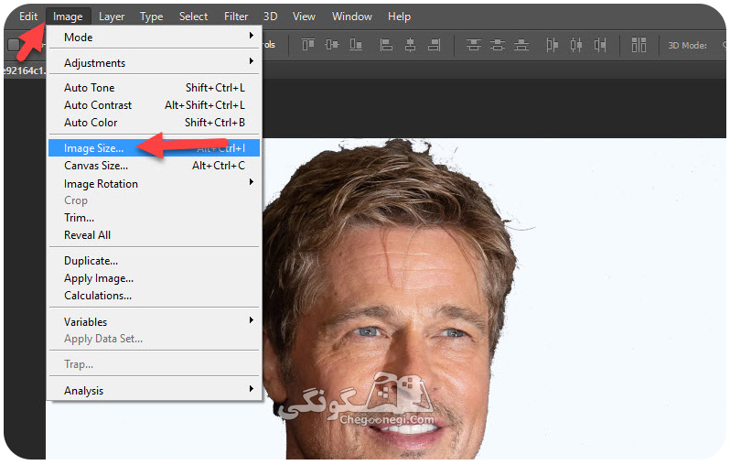Choose Auto Color
This screenshot has height=465, width=730.
point(154,122)
